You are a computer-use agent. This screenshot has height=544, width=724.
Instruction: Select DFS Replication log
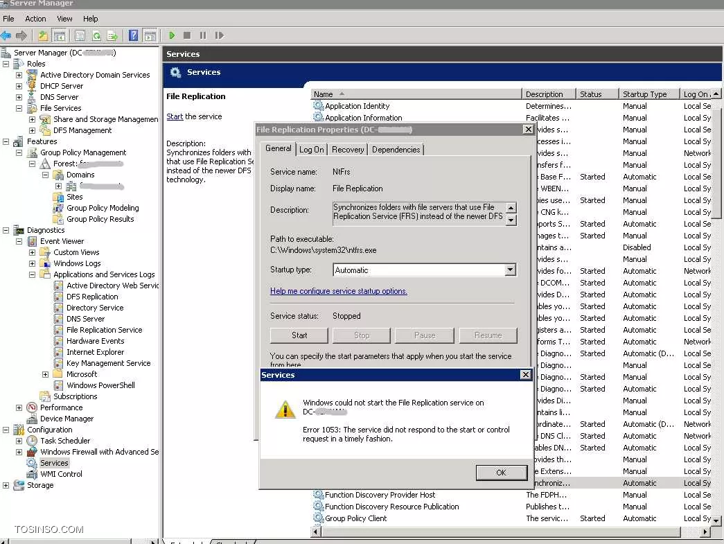click(x=92, y=297)
